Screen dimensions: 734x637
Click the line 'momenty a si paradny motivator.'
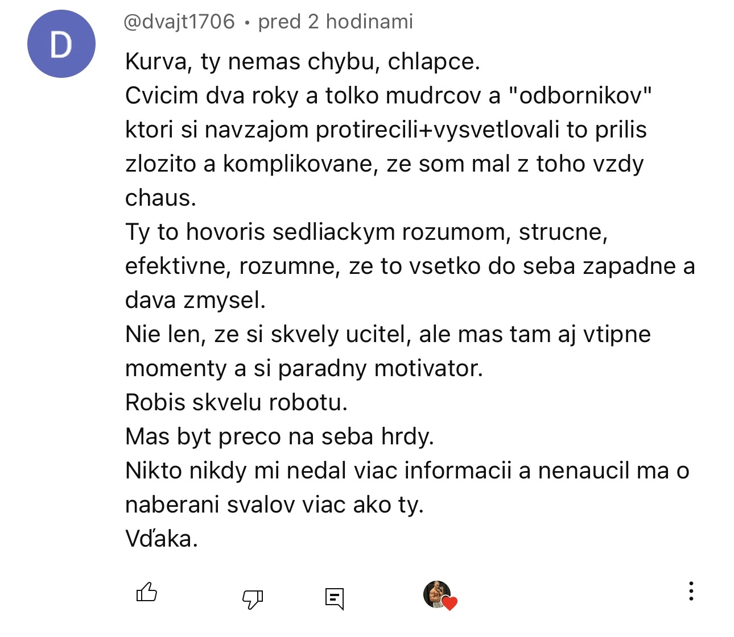(304, 368)
